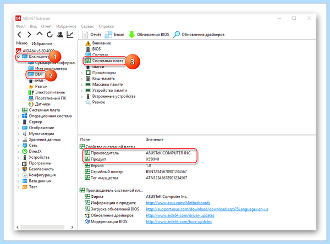Image resolution: width=330 pixels, height=244 pixels.
Task: Click the База данных icon
Action: 25,181
